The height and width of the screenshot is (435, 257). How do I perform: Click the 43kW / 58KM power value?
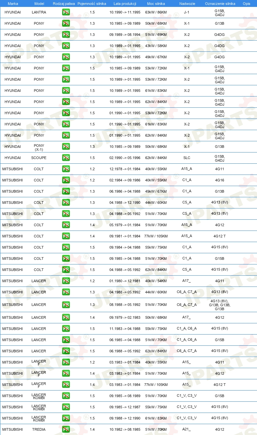click(x=156, y=46)
